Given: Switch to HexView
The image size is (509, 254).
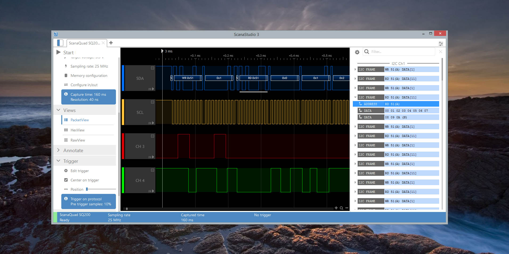Looking at the screenshot, I should coord(78,130).
